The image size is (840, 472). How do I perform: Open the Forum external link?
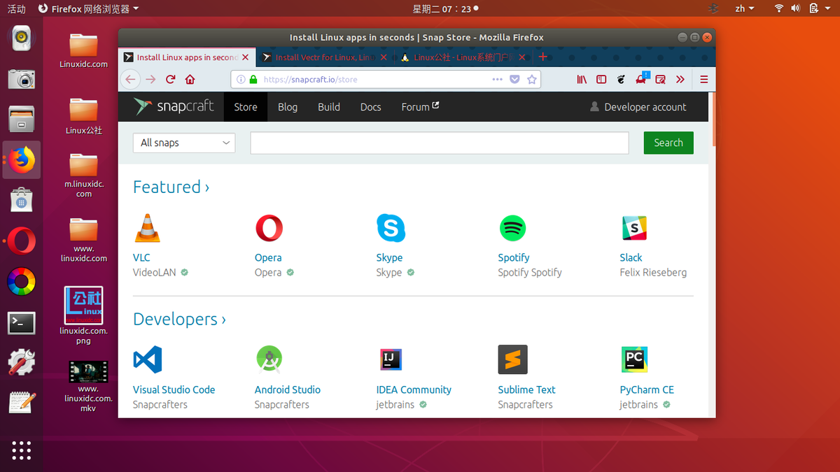420,107
